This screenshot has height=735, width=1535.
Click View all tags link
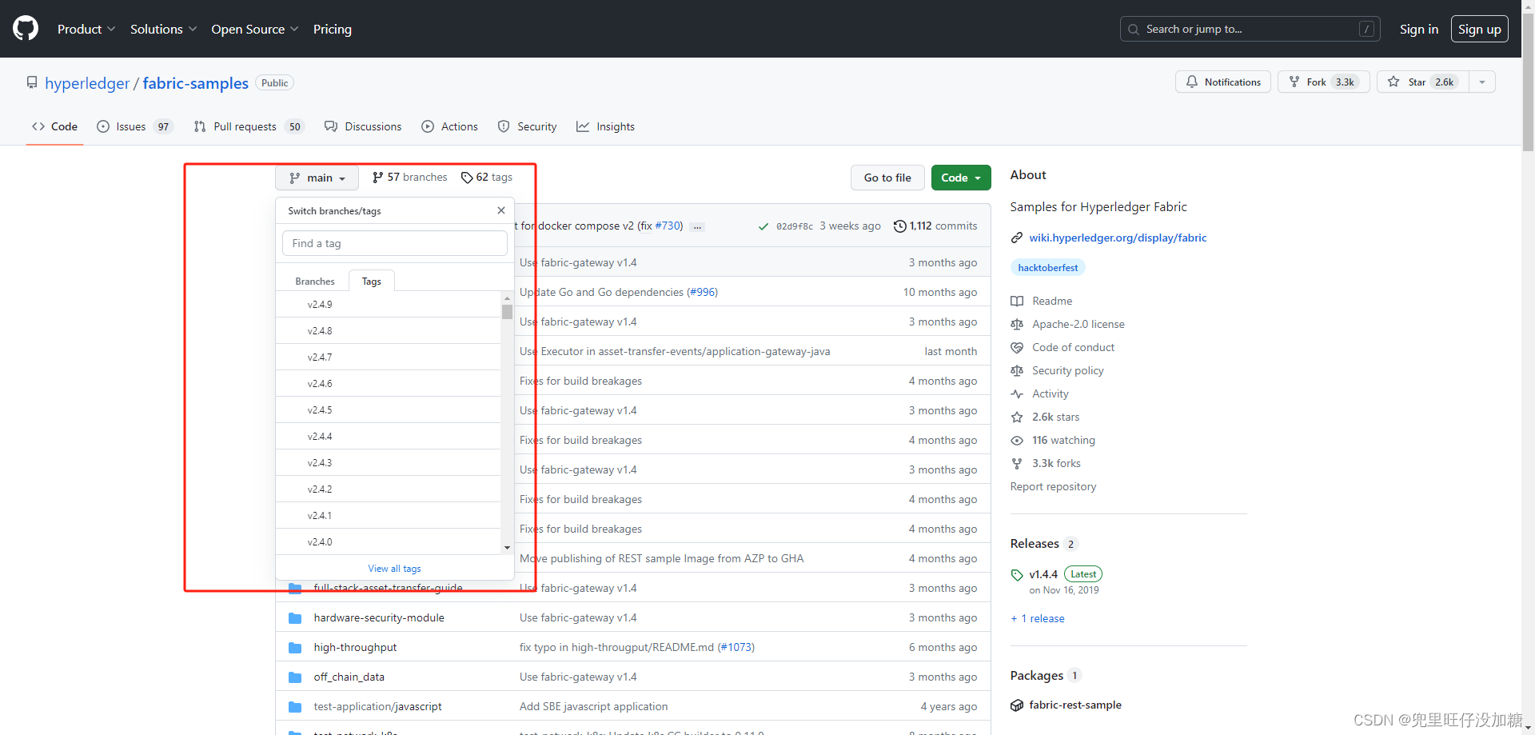(394, 568)
